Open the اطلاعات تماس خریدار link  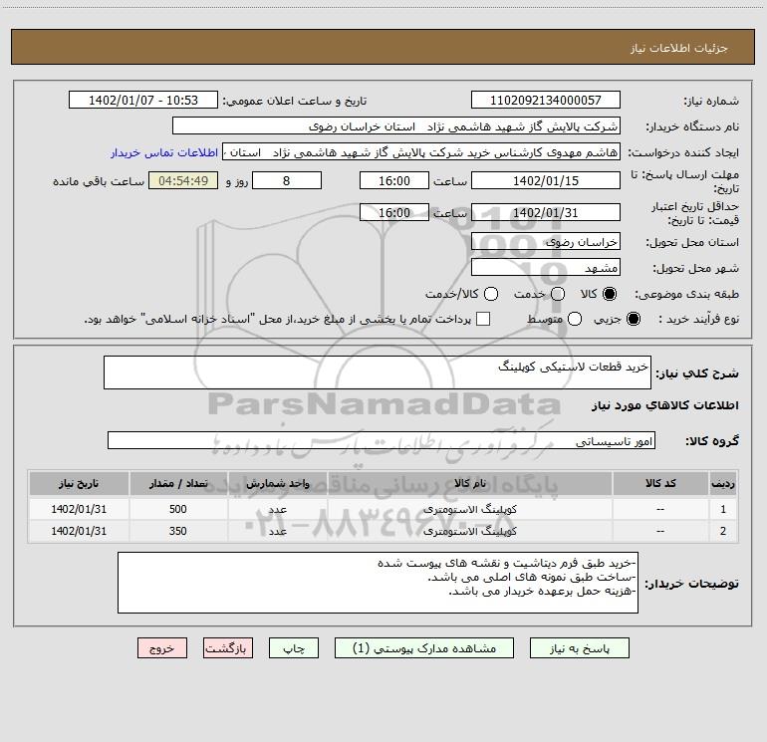click(164, 152)
